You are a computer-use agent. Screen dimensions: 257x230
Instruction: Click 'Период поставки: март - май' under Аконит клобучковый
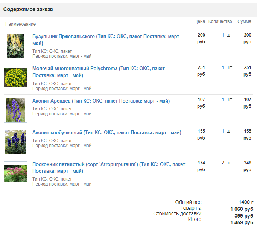pos(62,146)
